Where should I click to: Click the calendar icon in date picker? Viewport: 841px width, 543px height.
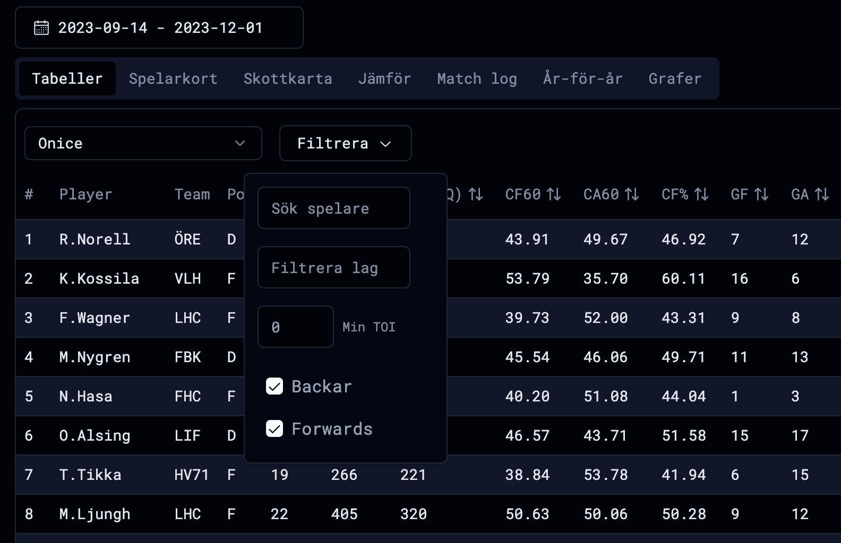point(41,28)
